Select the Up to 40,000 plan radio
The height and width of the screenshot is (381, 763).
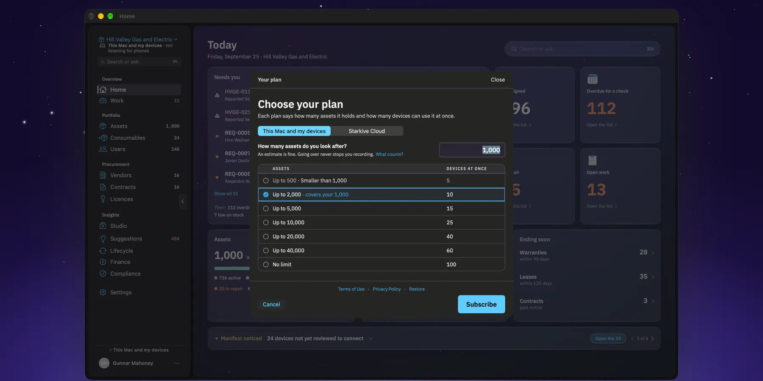[x=266, y=251]
